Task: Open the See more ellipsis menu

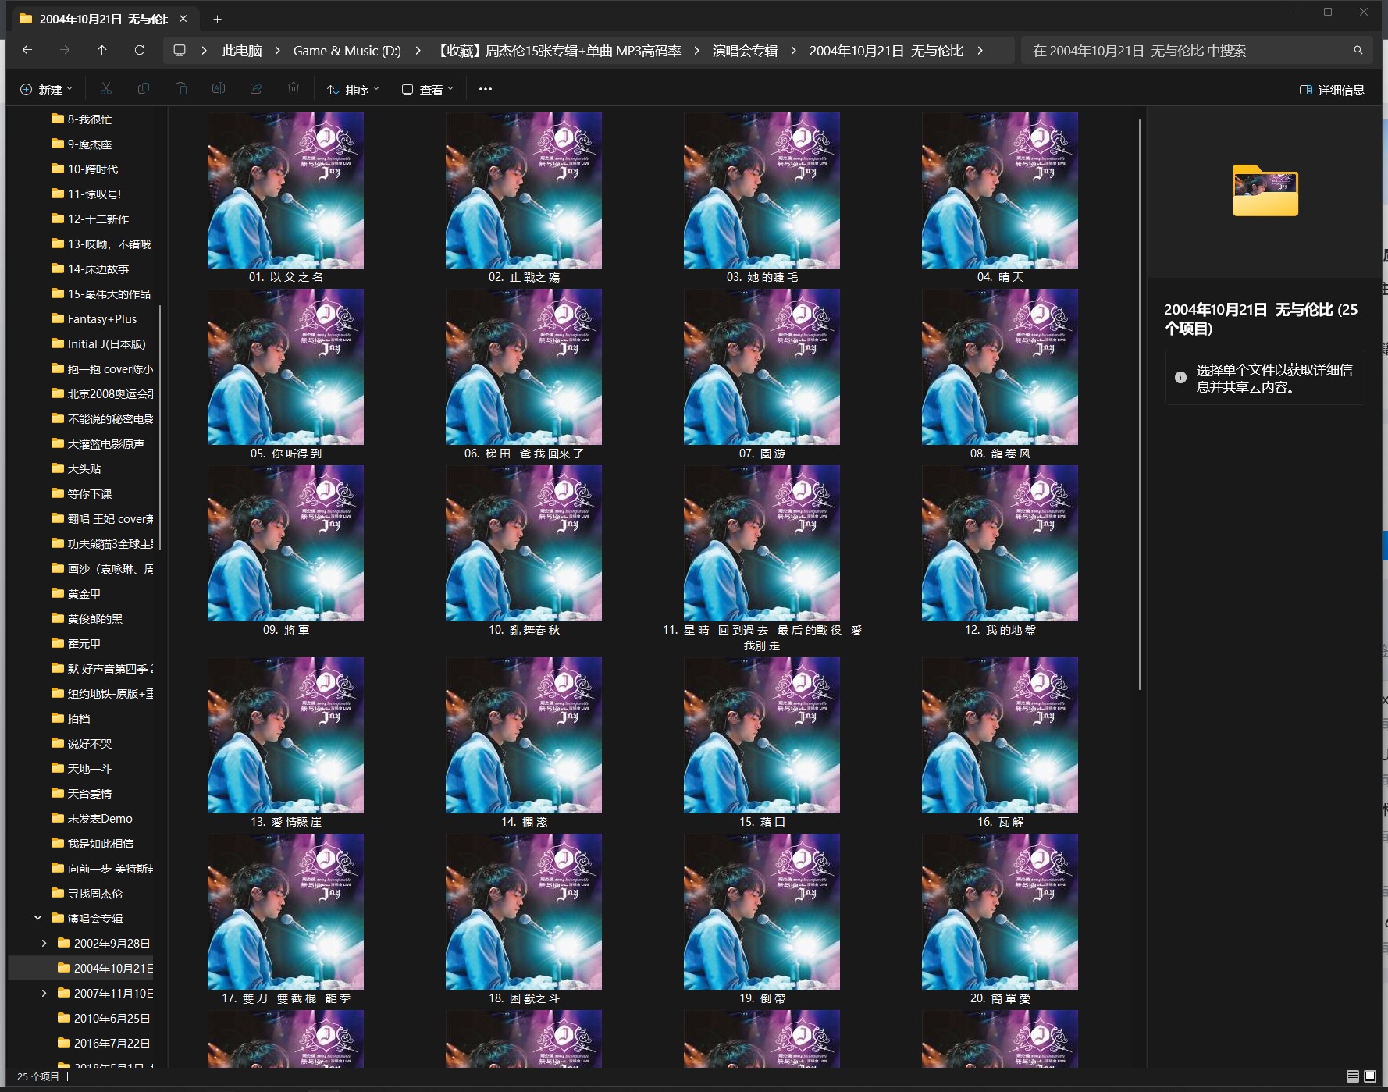Action: pyautogui.click(x=486, y=89)
